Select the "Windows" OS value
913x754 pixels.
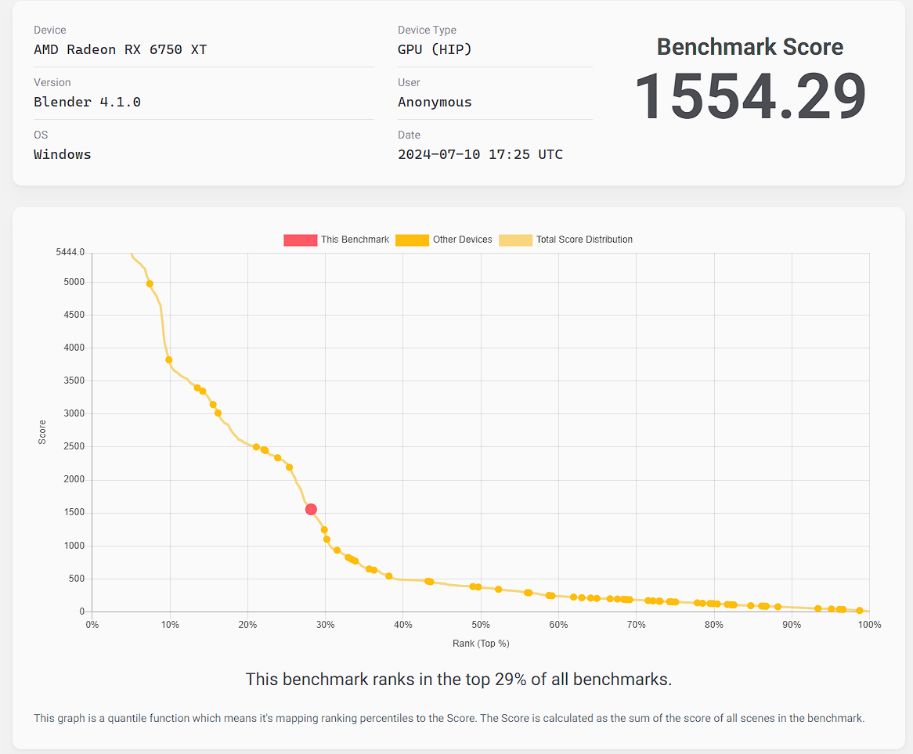pos(63,154)
